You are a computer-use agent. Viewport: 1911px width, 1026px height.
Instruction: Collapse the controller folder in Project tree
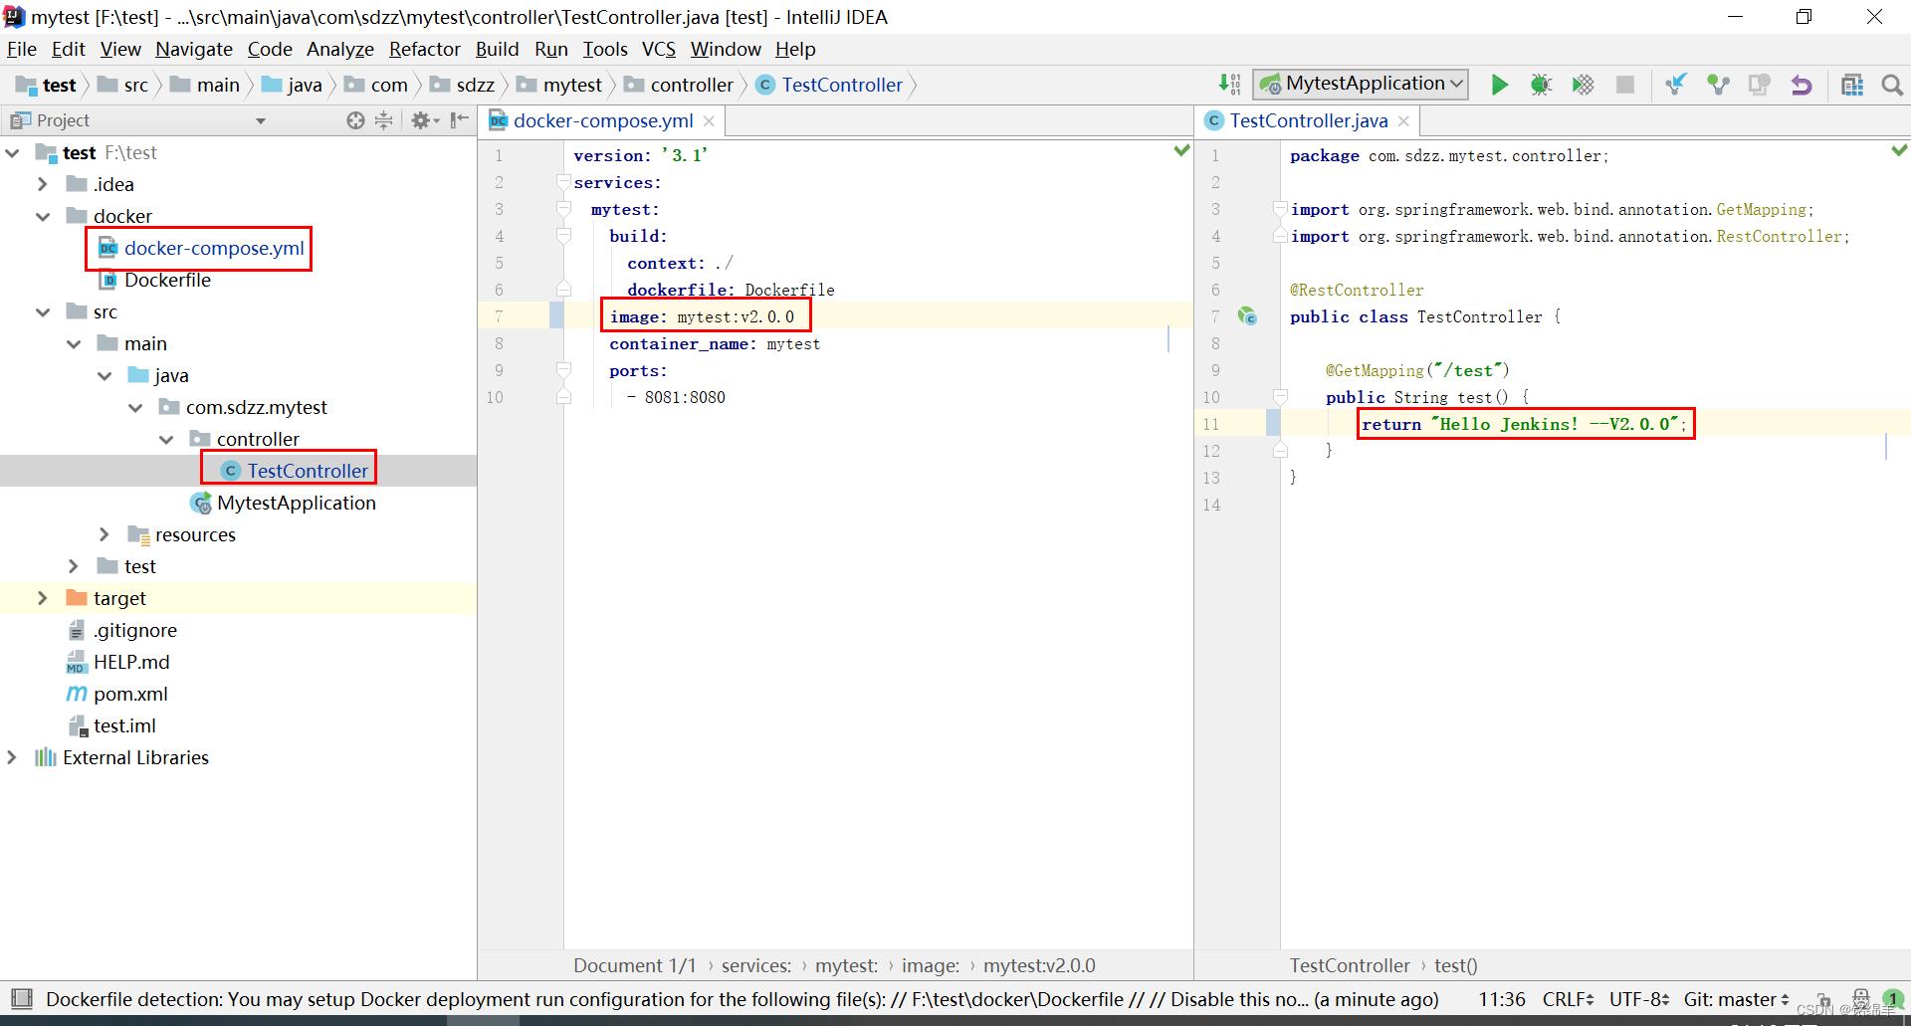pos(167,439)
